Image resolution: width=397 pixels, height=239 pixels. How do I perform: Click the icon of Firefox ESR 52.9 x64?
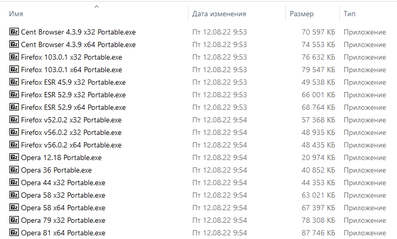(x=14, y=107)
